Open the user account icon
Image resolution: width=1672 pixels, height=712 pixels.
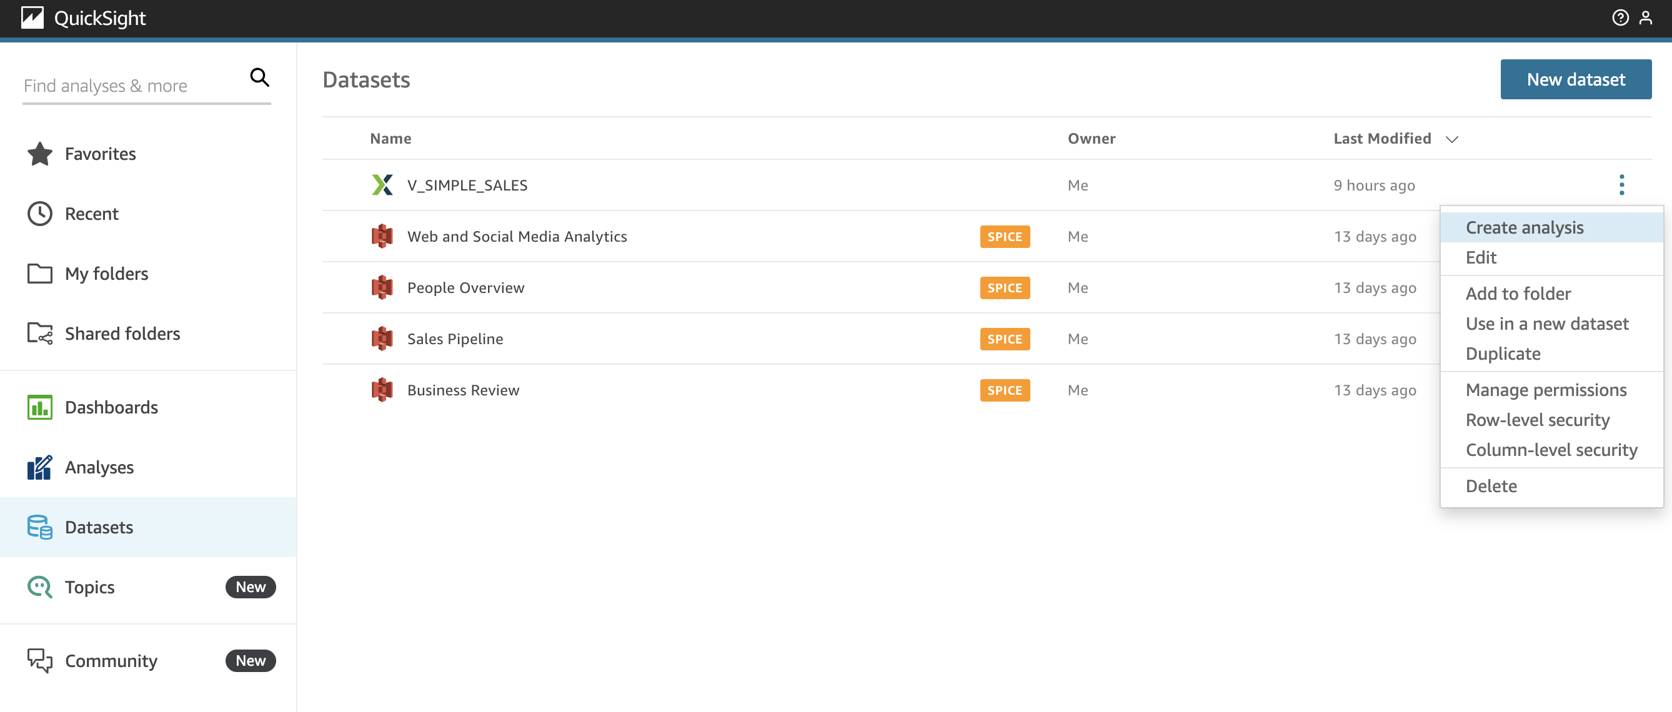coord(1645,17)
